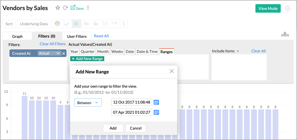Open the Between condition dropdown

[x=88, y=102]
